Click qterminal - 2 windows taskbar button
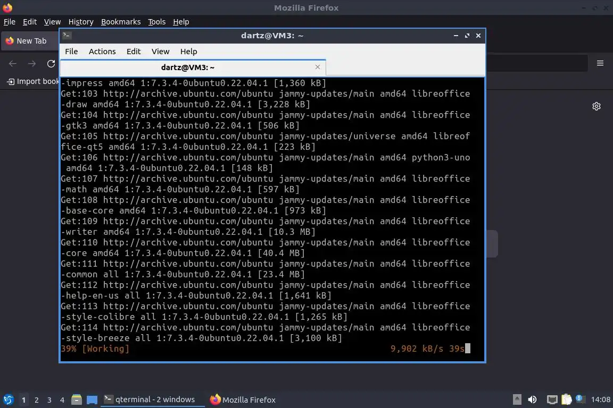Image resolution: width=613 pixels, height=408 pixels. point(153,399)
